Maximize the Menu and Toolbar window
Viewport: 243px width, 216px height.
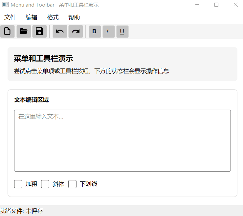pos(216,5)
